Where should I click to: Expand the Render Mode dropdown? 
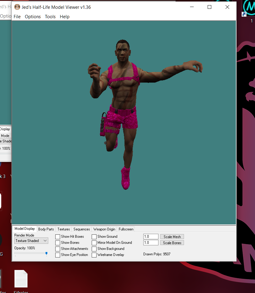(31, 241)
